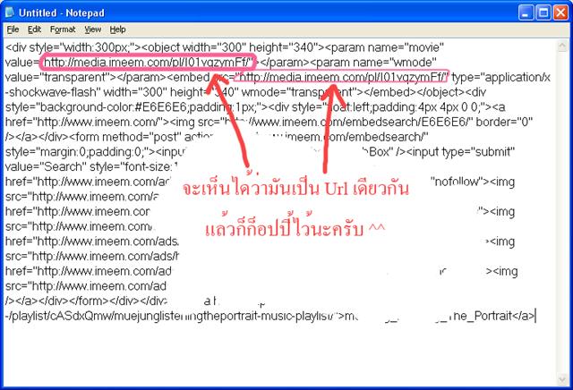
Task: Click text 'value="transparent"'
Action: [56, 78]
